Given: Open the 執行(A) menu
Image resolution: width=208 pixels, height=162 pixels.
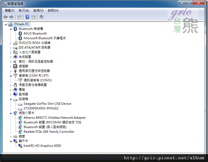Looking at the screenshot, I should (24, 11).
